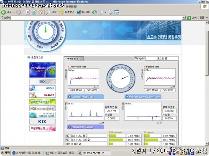Open the General Ping Test section

point(86,97)
